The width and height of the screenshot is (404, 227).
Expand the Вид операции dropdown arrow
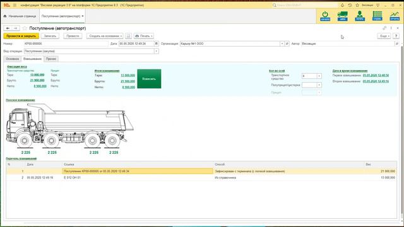pos(156,51)
